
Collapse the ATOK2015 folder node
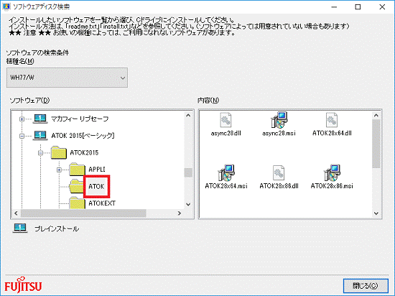click(40, 153)
